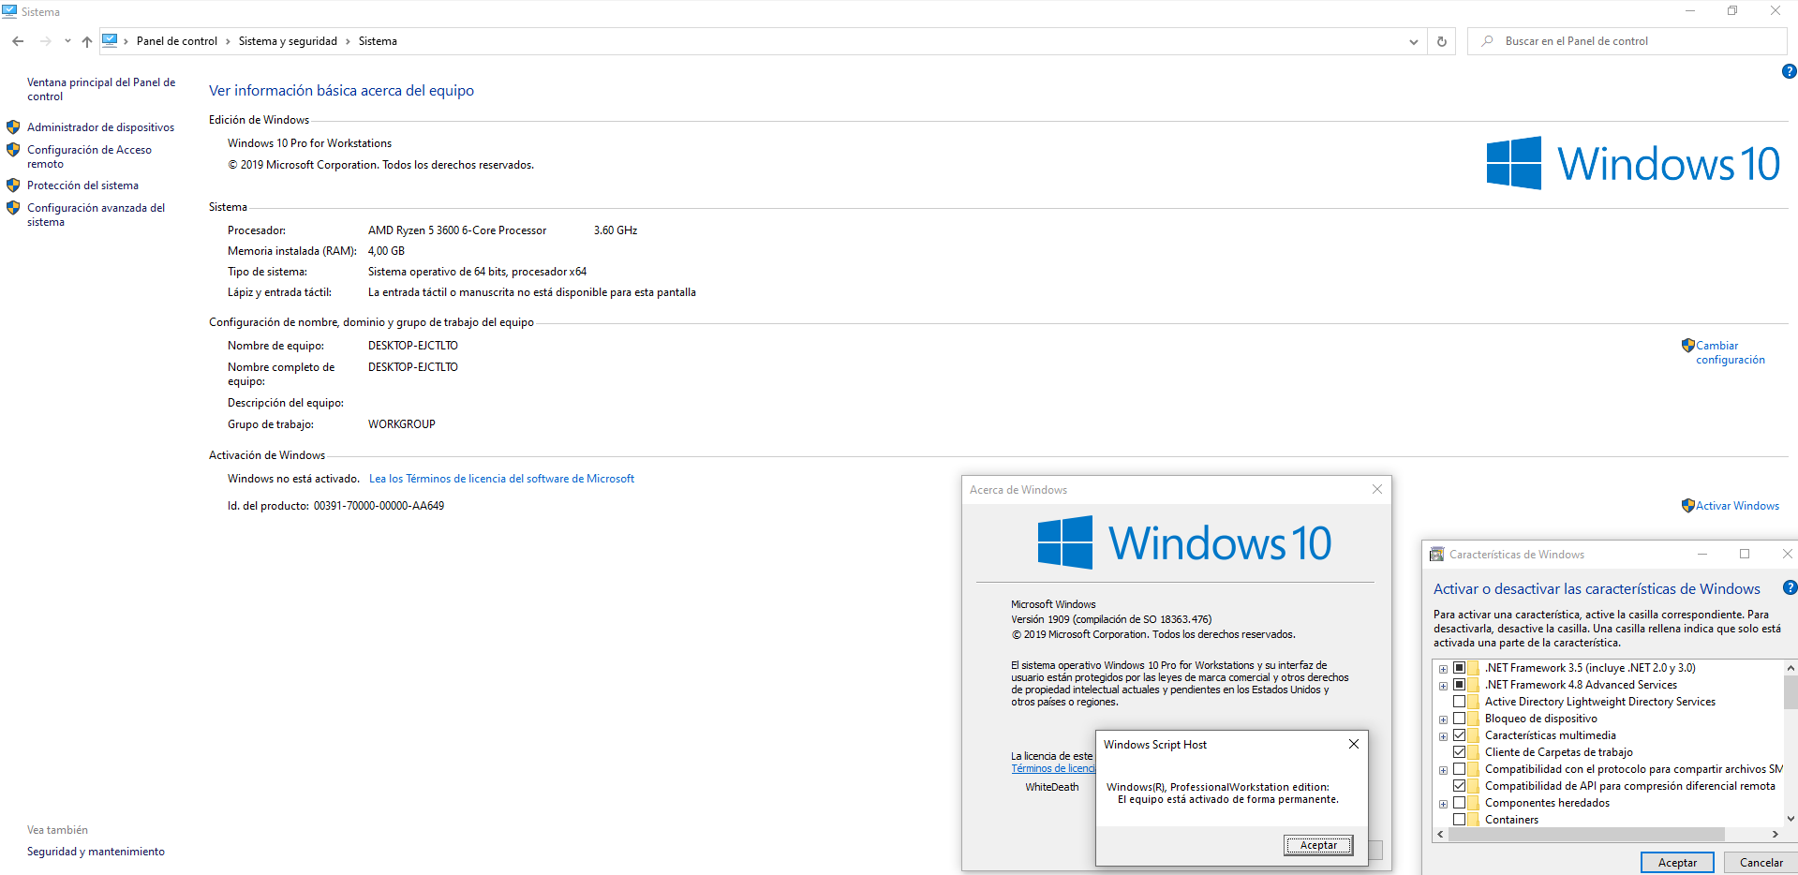Click shield icon next to Cambiar configuración
Image resolution: width=1798 pixels, height=875 pixels.
pyautogui.click(x=1687, y=345)
